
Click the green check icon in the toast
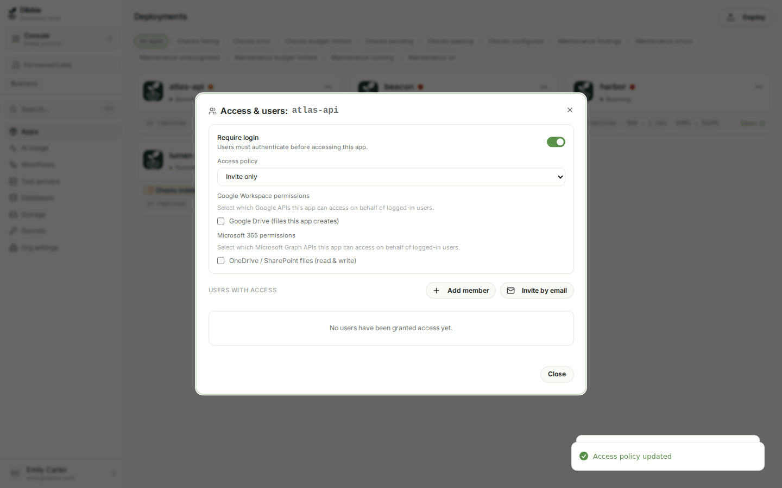[x=584, y=456]
